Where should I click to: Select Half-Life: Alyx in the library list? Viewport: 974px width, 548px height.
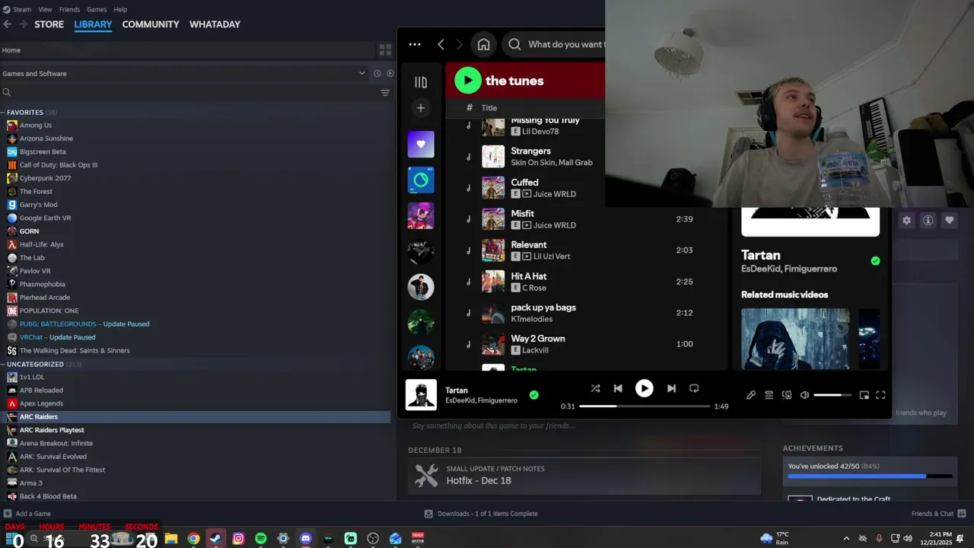point(41,244)
